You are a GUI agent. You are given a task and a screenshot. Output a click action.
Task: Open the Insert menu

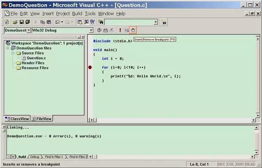(x=48, y=14)
